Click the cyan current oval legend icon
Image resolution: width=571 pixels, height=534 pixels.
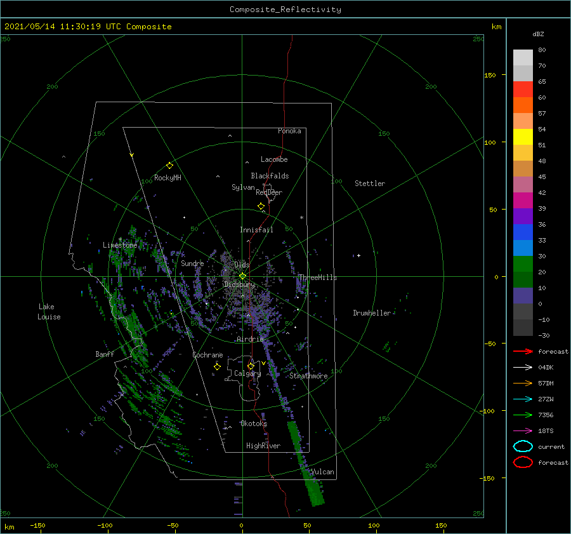tap(523, 446)
